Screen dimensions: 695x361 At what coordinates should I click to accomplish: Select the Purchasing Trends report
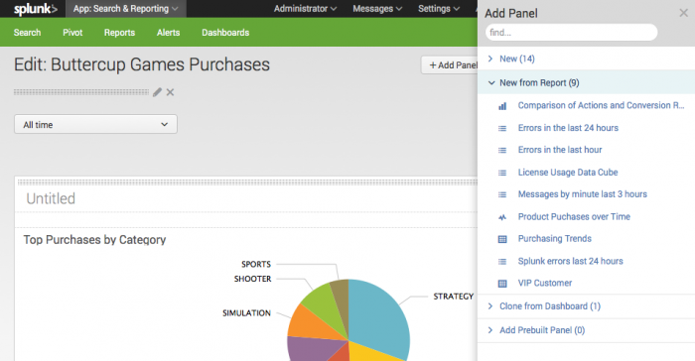[x=554, y=238]
